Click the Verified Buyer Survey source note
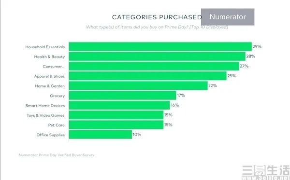 [57, 155]
